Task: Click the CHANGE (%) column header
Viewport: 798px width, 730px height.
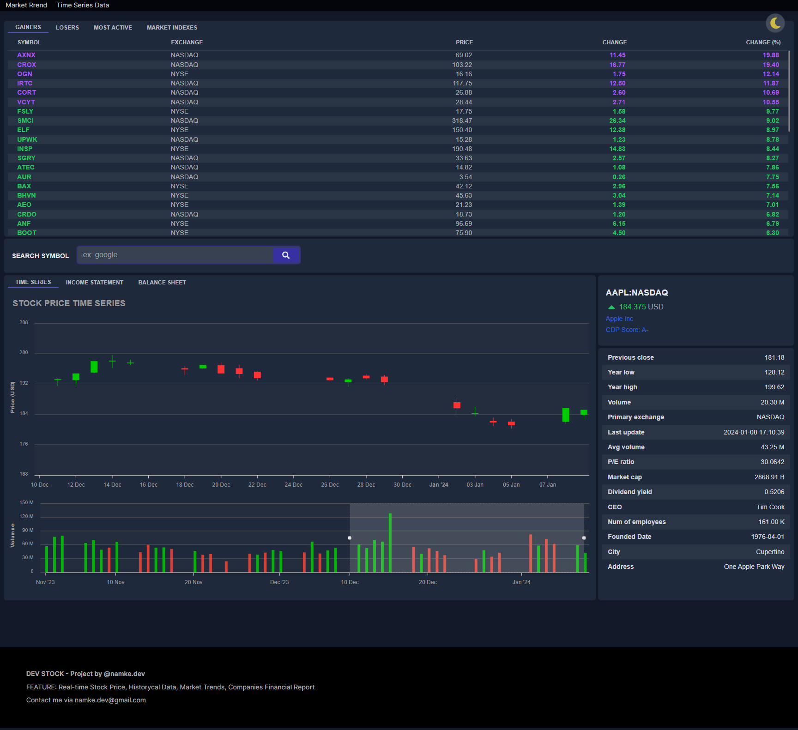Action: click(763, 42)
